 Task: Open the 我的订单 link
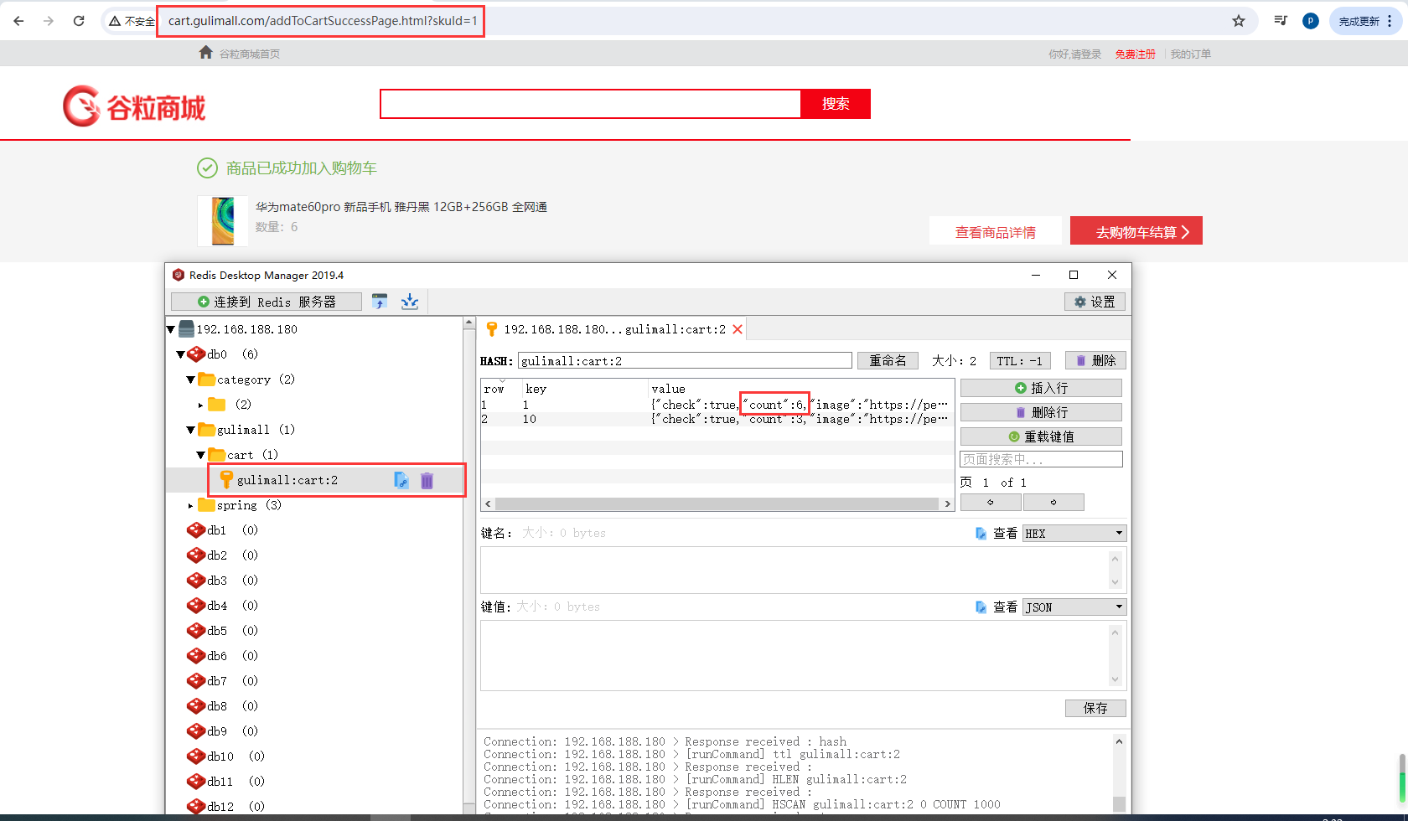pos(1190,54)
